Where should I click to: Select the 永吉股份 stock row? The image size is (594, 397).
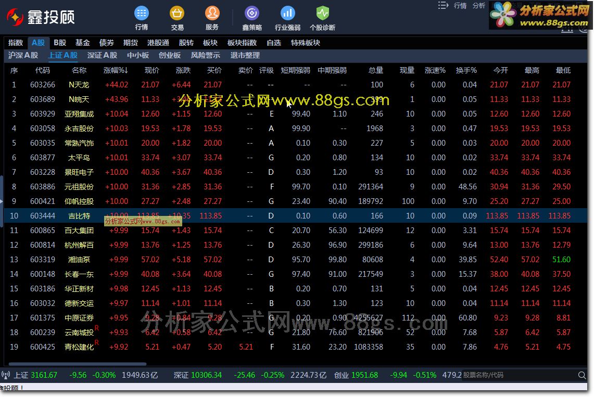coord(296,129)
